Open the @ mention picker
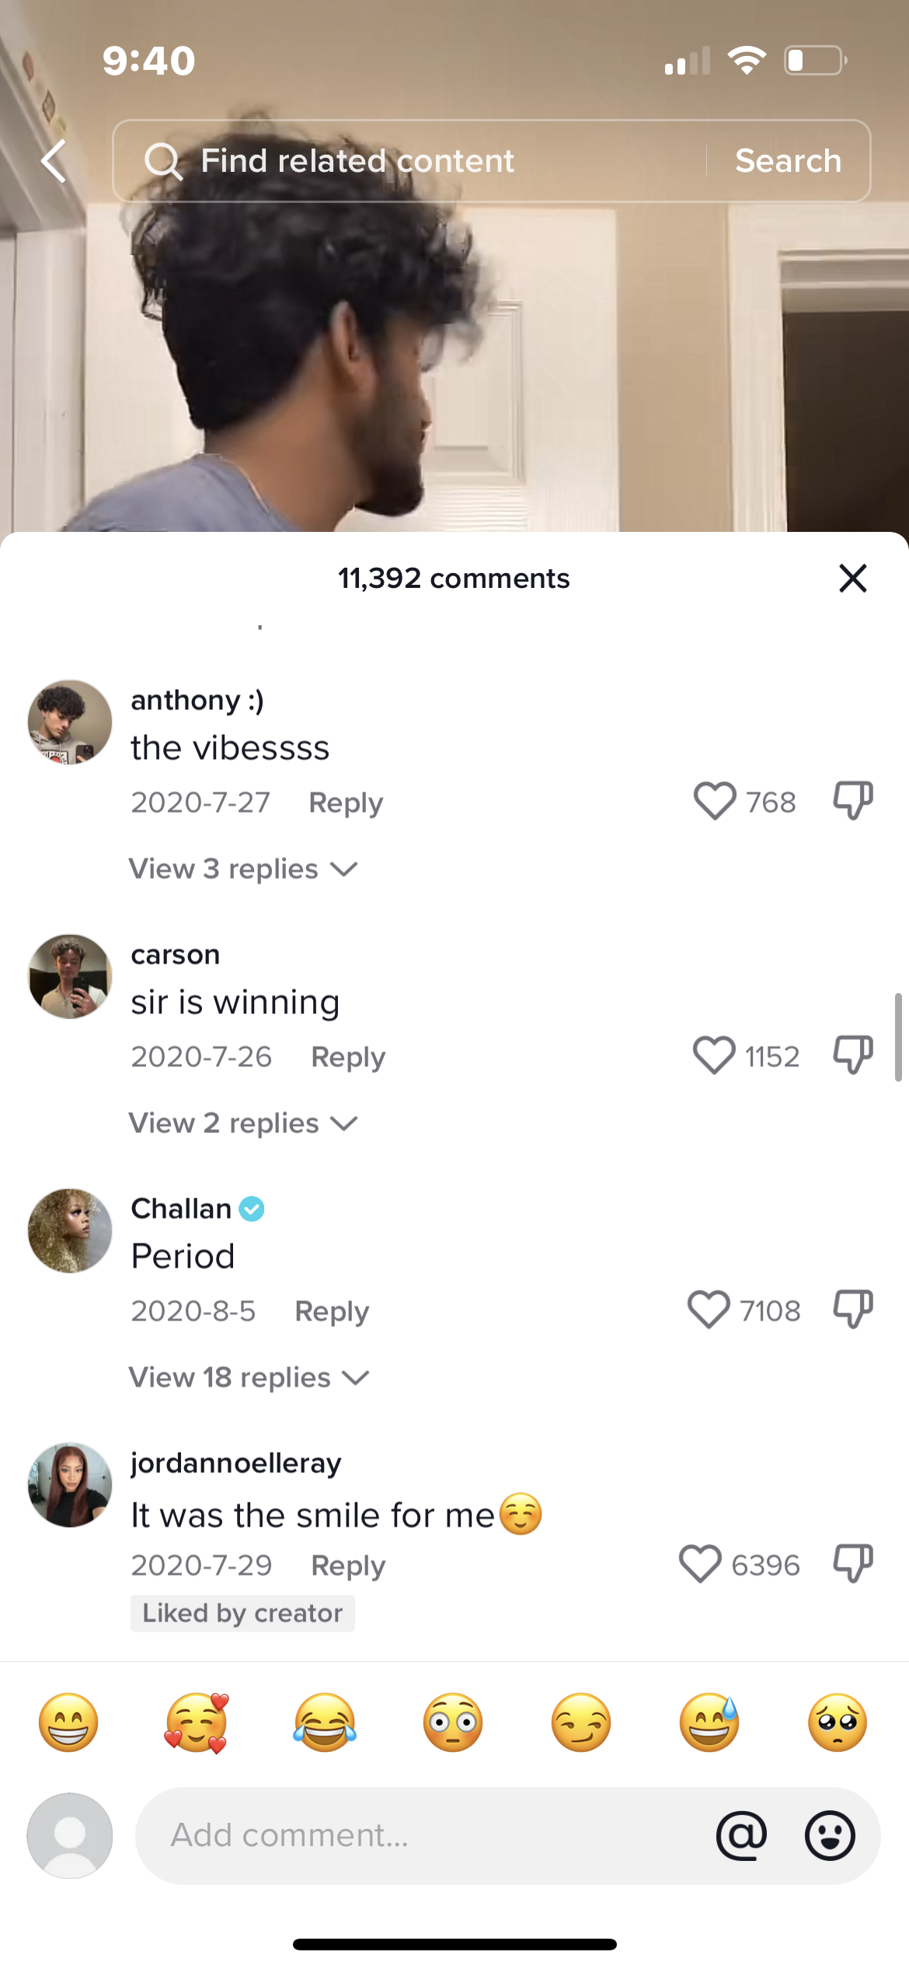Screen dimensions: 909x1969 [x=741, y=1835]
